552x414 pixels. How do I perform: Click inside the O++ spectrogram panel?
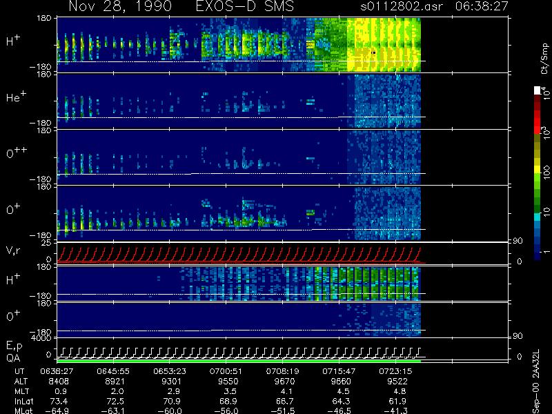[239, 157]
